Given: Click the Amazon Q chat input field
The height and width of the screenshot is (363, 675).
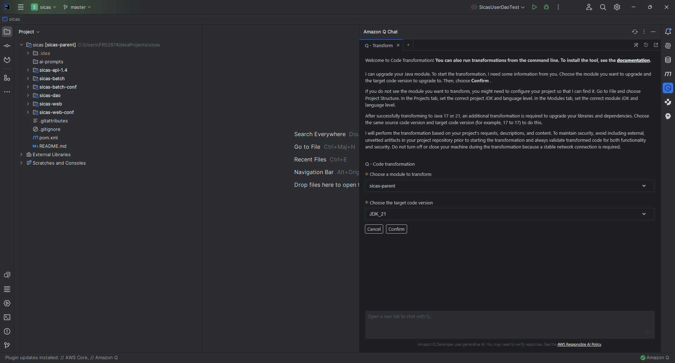Looking at the screenshot, I should click(510, 325).
